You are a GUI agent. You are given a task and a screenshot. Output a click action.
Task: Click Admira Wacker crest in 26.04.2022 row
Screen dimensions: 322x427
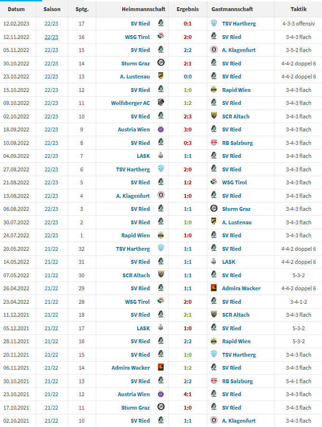point(214,287)
